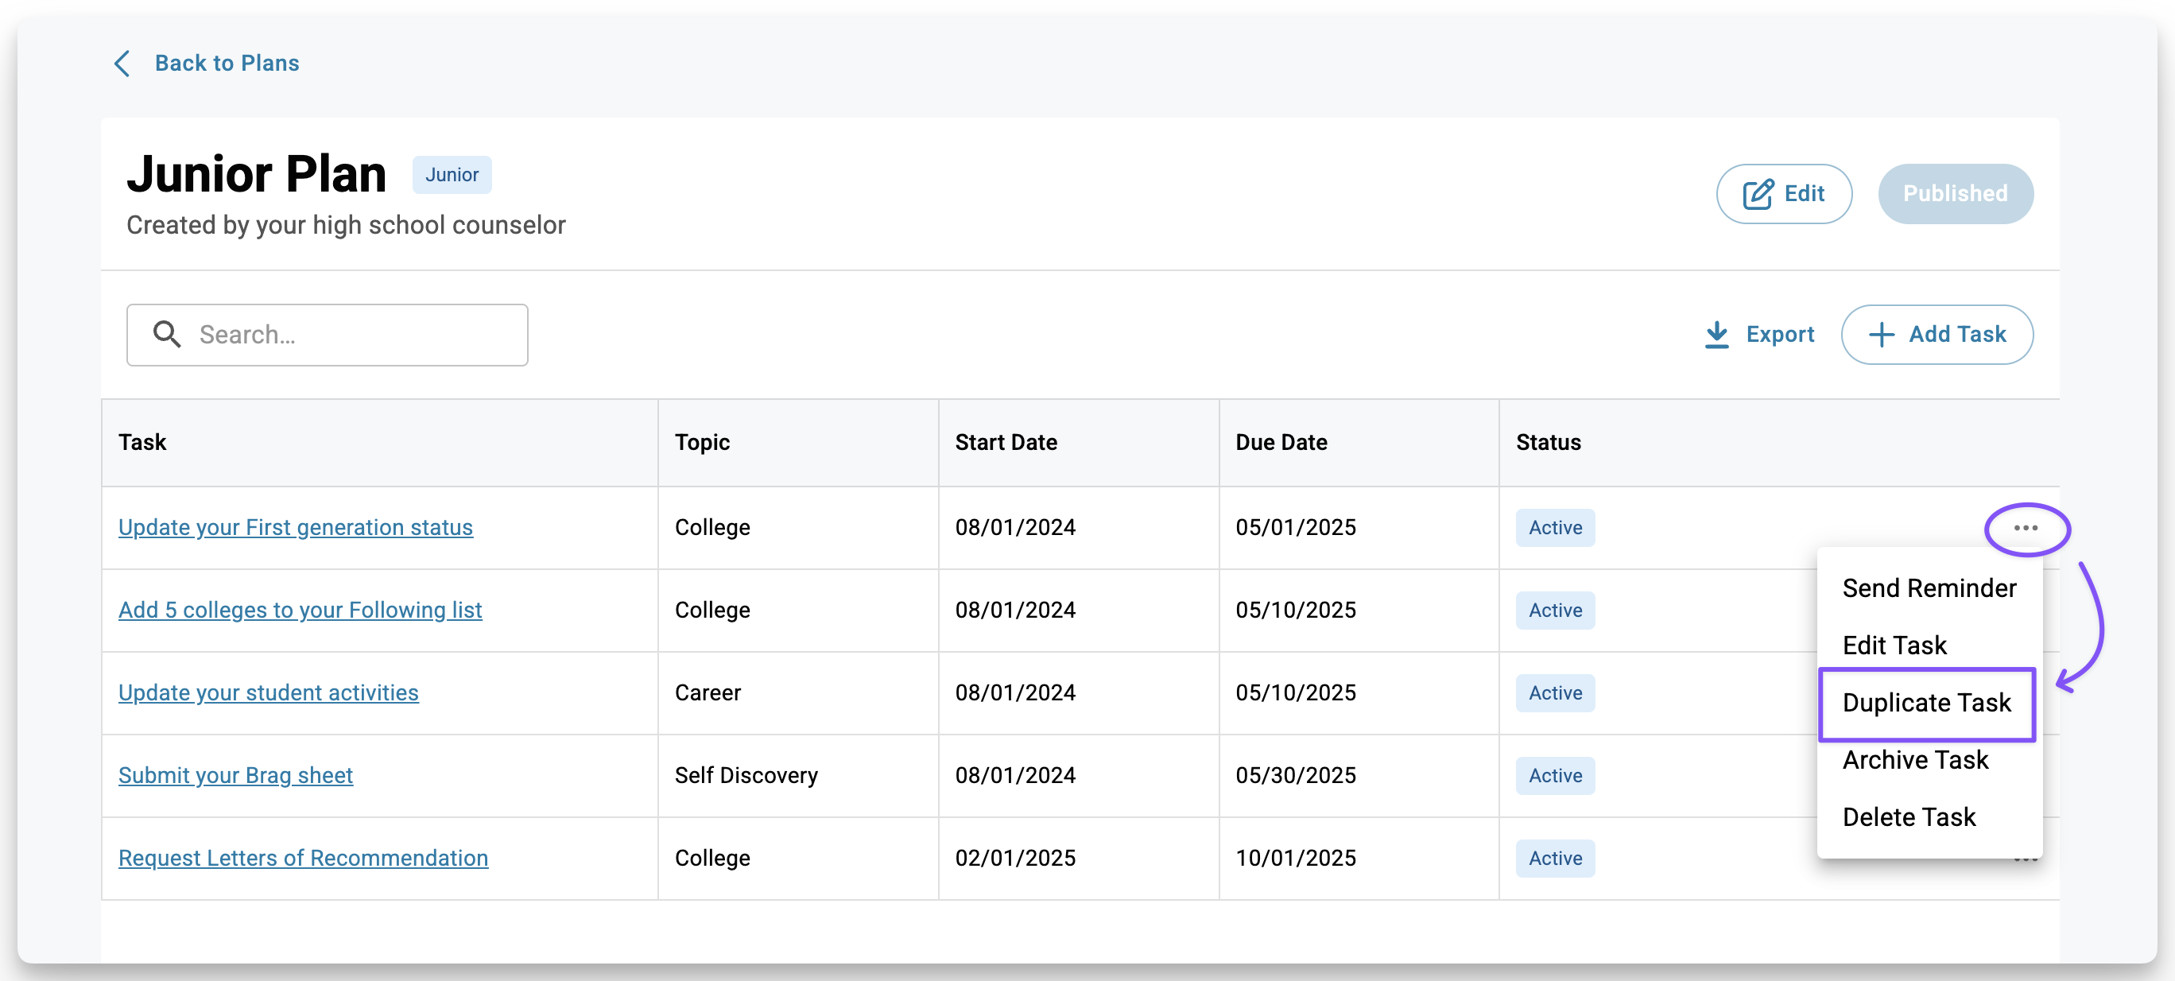
Task: Go back to Plans
Action: click(x=227, y=64)
